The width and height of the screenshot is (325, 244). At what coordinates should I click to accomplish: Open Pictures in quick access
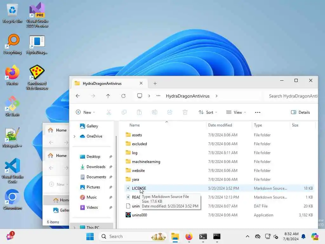(93, 187)
